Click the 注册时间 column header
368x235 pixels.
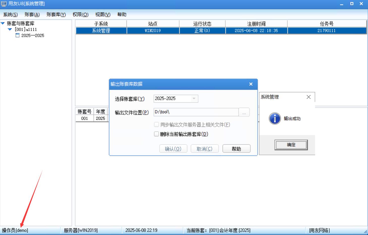(256, 24)
